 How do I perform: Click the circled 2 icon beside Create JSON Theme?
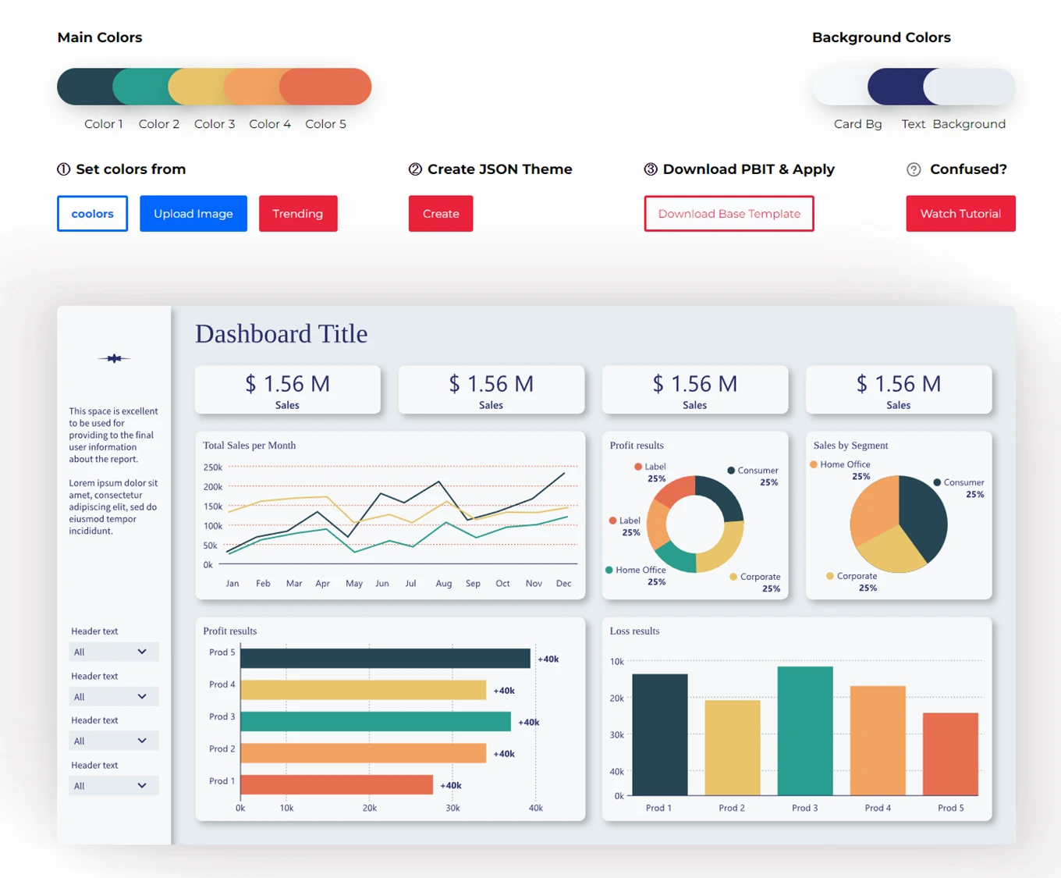coord(413,169)
